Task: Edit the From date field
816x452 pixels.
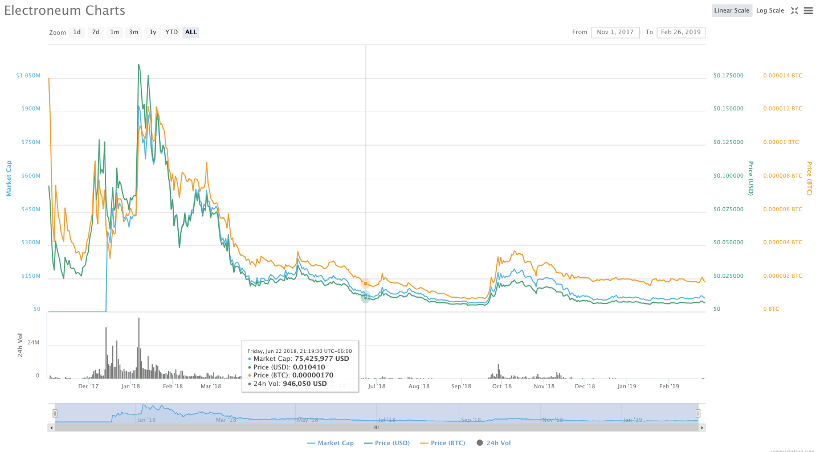Action: (615, 32)
